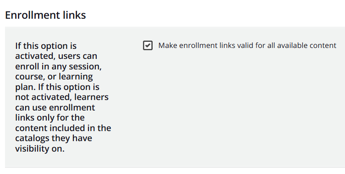
Task: Click the label 'Make enrollment links valid for all available content'
Action: [247, 45]
